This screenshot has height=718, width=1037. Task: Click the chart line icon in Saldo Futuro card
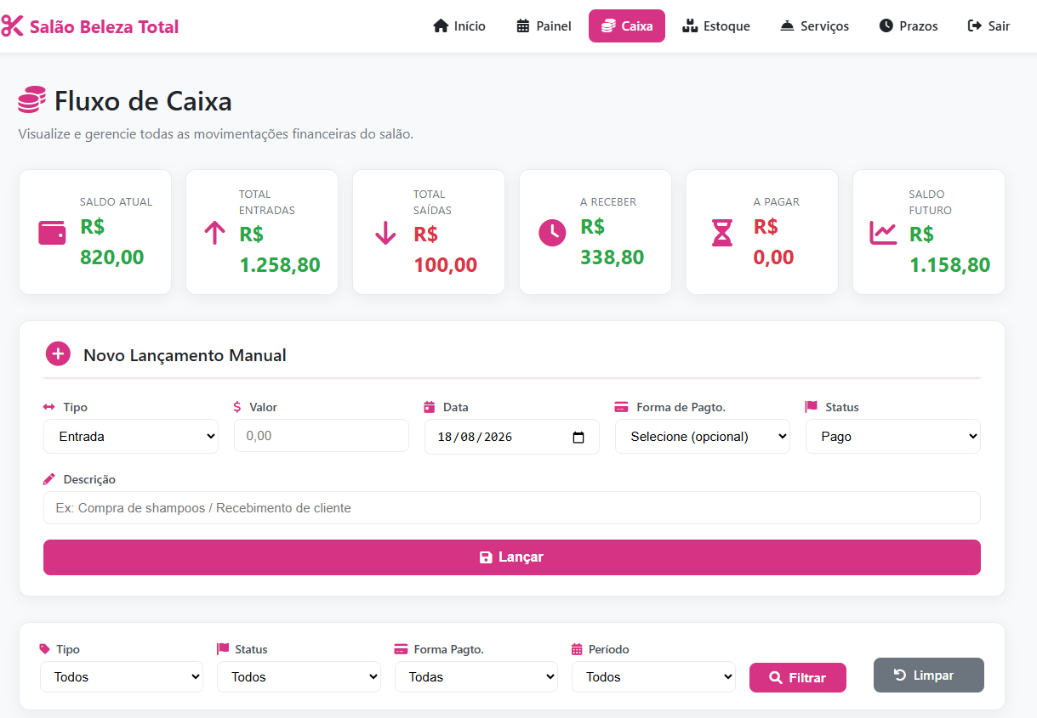coord(883,233)
